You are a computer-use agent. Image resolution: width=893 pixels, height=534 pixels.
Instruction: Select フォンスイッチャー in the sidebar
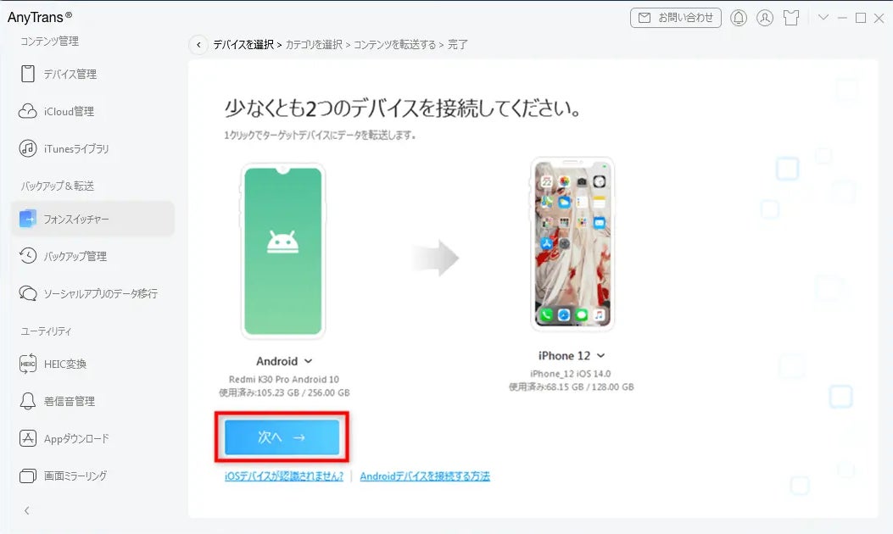pos(92,219)
